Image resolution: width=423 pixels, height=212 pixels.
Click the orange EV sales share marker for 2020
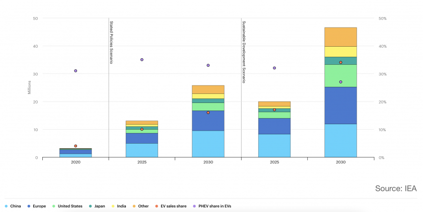(x=76, y=146)
